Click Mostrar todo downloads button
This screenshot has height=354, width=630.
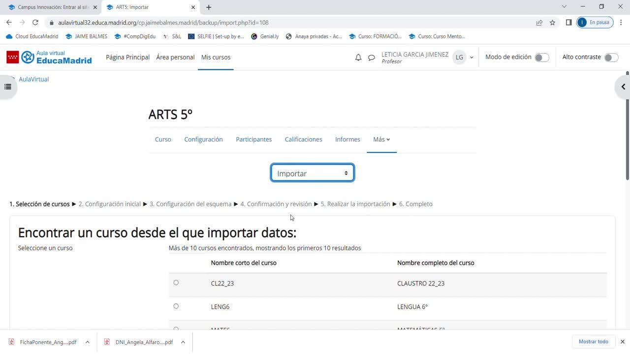pos(594,342)
